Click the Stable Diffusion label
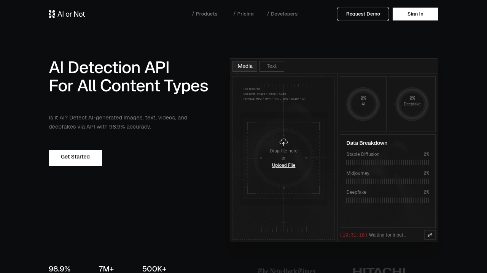The width and height of the screenshot is (487, 273). coord(363,154)
